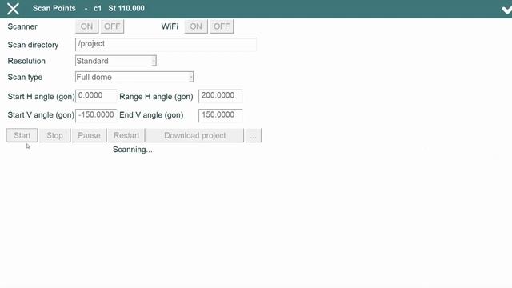The image size is (512, 288).
Task: Open the Scan type dropdown showing Full dome
Action: click(x=134, y=77)
